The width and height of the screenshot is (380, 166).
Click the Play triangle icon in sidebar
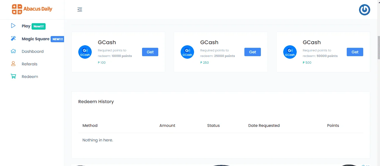(x=13, y=26)
